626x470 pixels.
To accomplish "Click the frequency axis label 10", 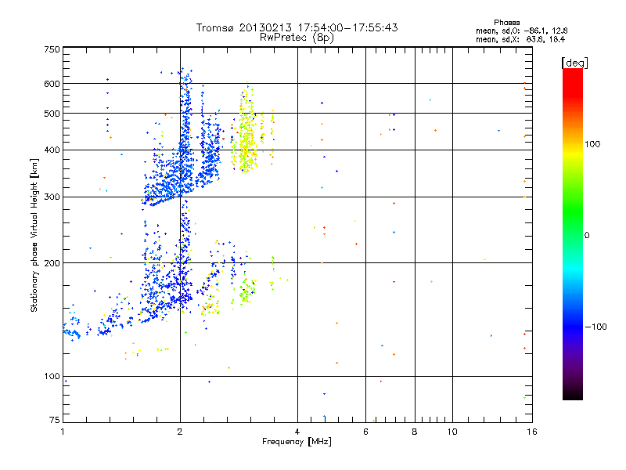I will [x=452, y=432].
